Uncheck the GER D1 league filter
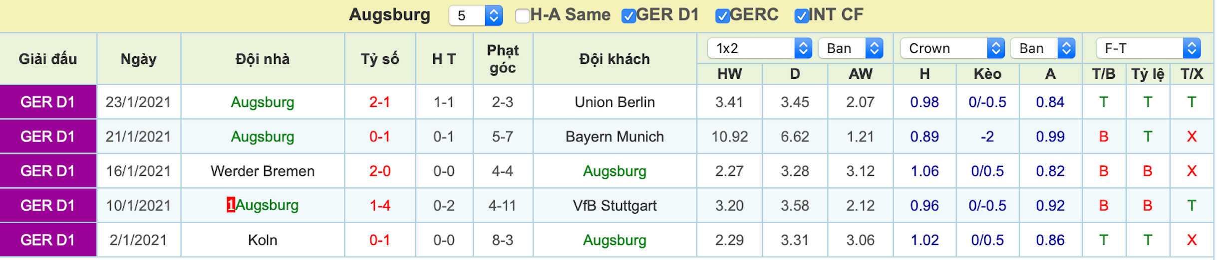 (628, 16)
